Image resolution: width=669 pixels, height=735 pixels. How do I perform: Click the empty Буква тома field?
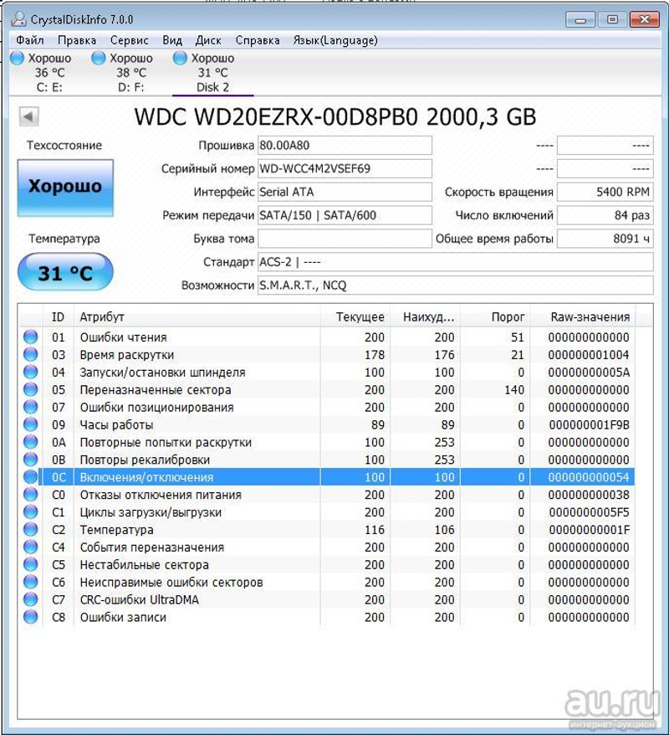tap(345, 239)
